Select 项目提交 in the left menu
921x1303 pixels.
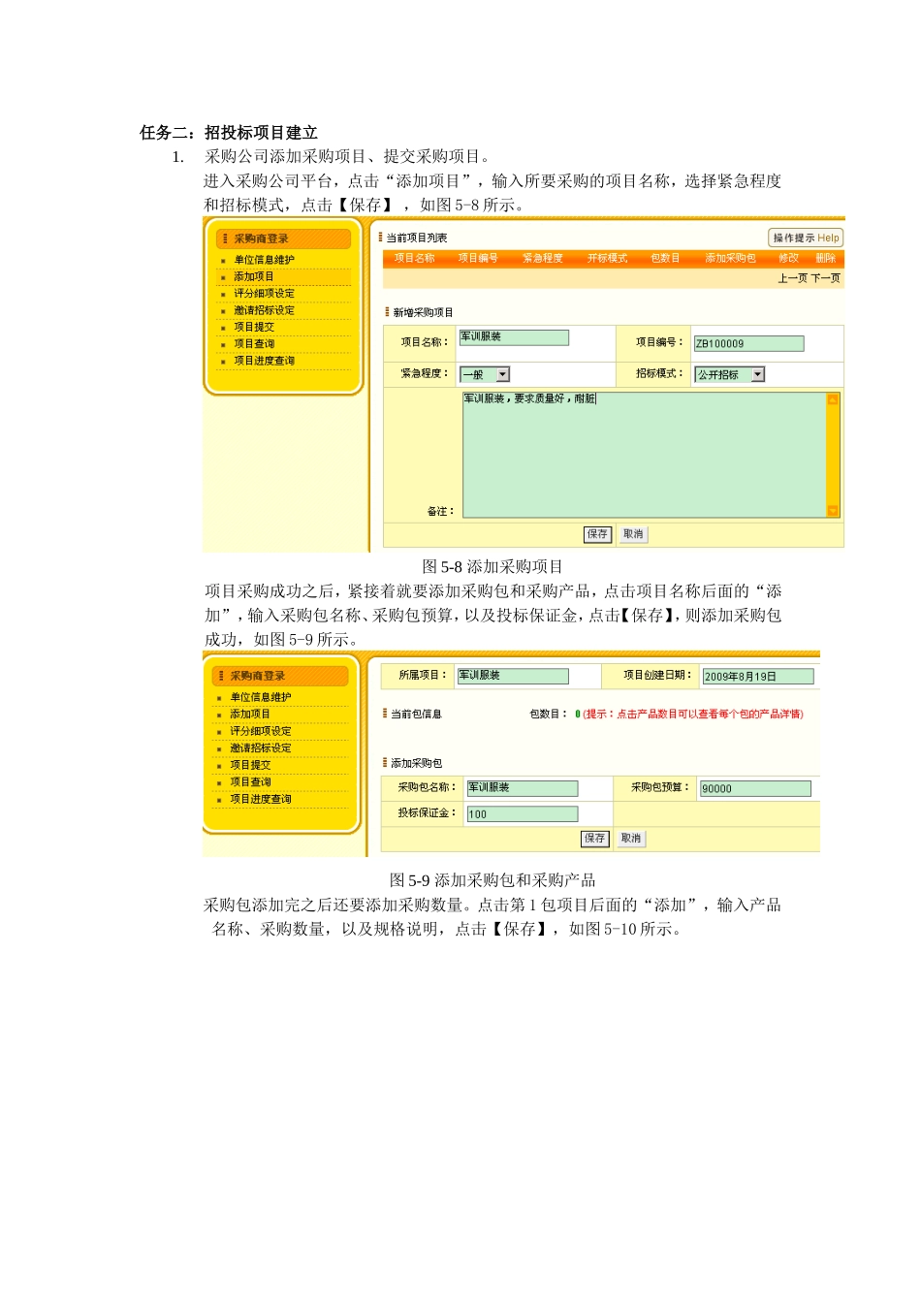pos(252,328)
